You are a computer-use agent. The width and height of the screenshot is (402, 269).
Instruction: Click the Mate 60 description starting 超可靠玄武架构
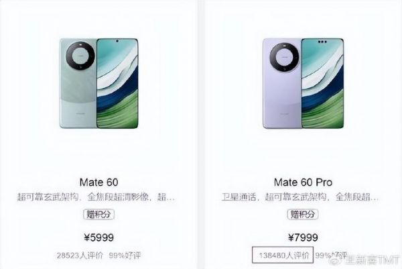click(x=96, y=197)
